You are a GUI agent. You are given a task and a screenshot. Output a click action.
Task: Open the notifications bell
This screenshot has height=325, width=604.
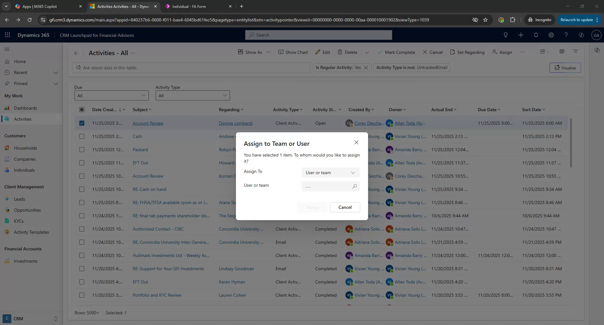(x=536, y=35)
